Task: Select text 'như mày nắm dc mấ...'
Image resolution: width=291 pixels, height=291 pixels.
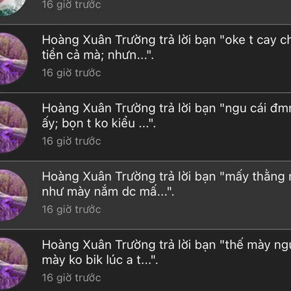Action: 108,192
